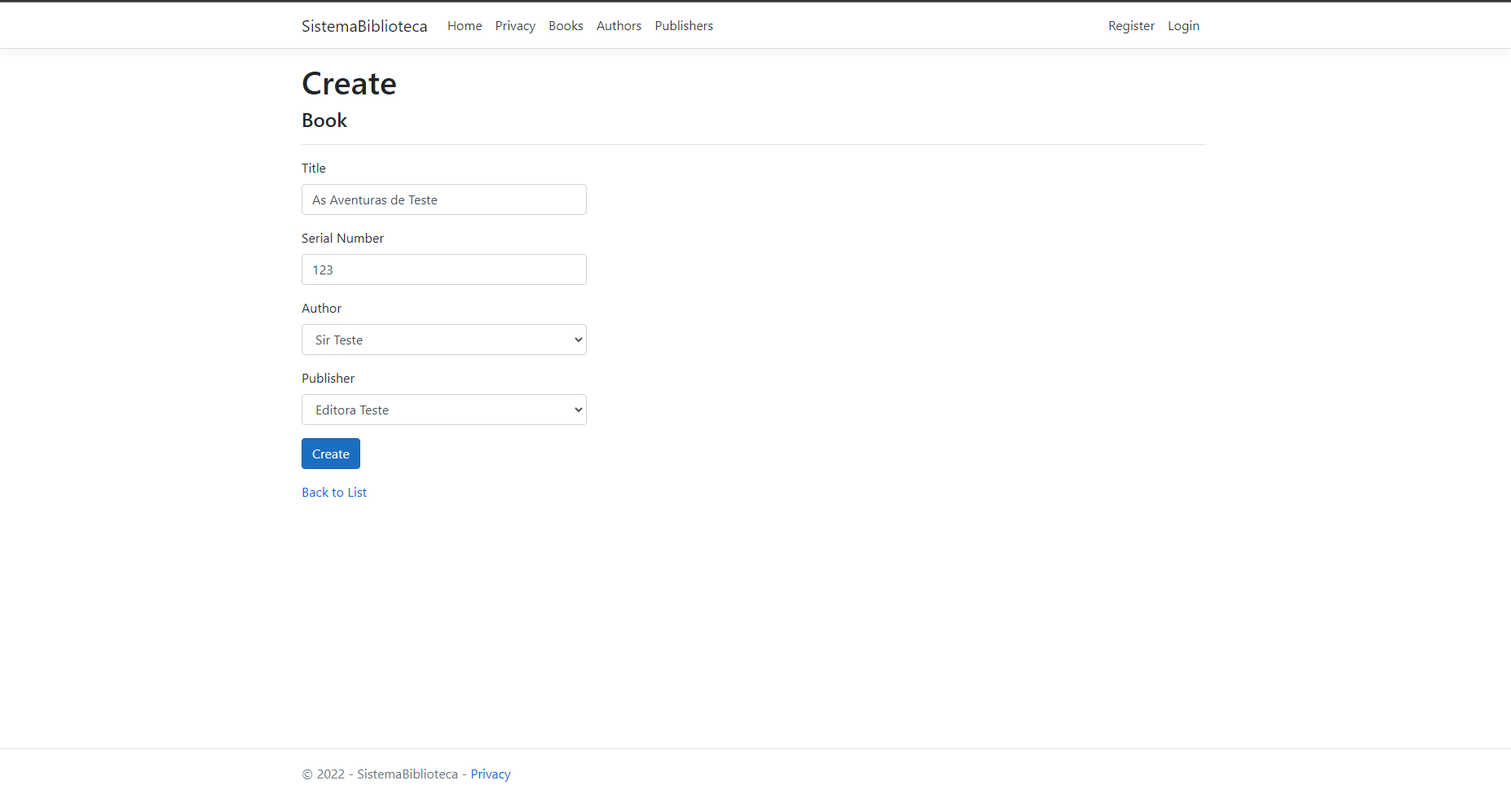Viewport: 1511px width, 798px height.
Task: Open Privacy link in footer
Action: click(490, 774)
